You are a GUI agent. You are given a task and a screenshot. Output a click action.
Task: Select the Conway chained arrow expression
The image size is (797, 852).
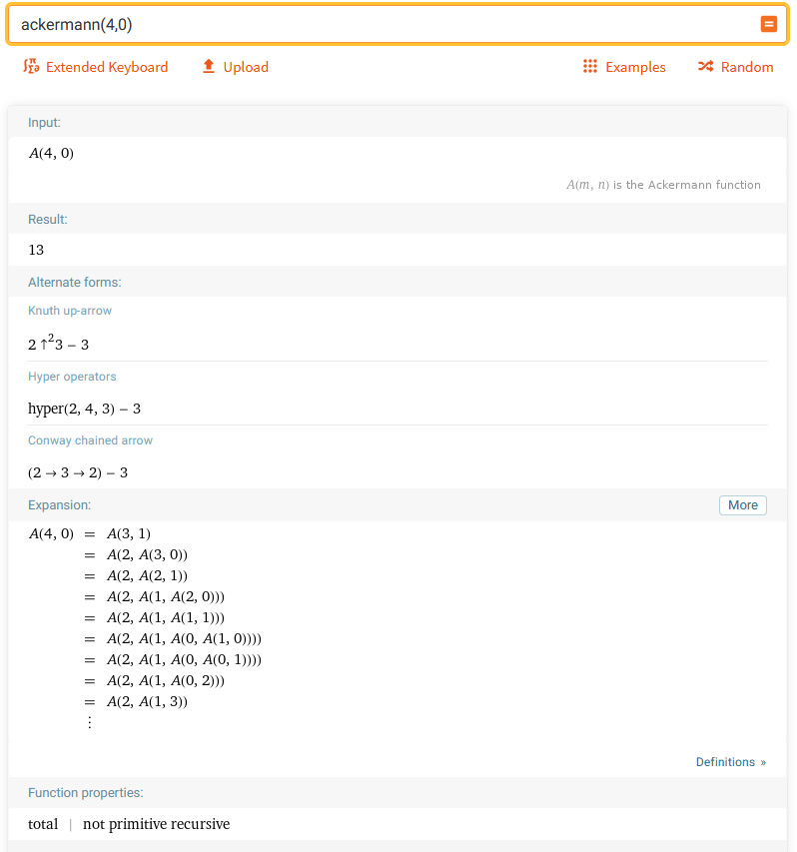[x=78, y=472]
